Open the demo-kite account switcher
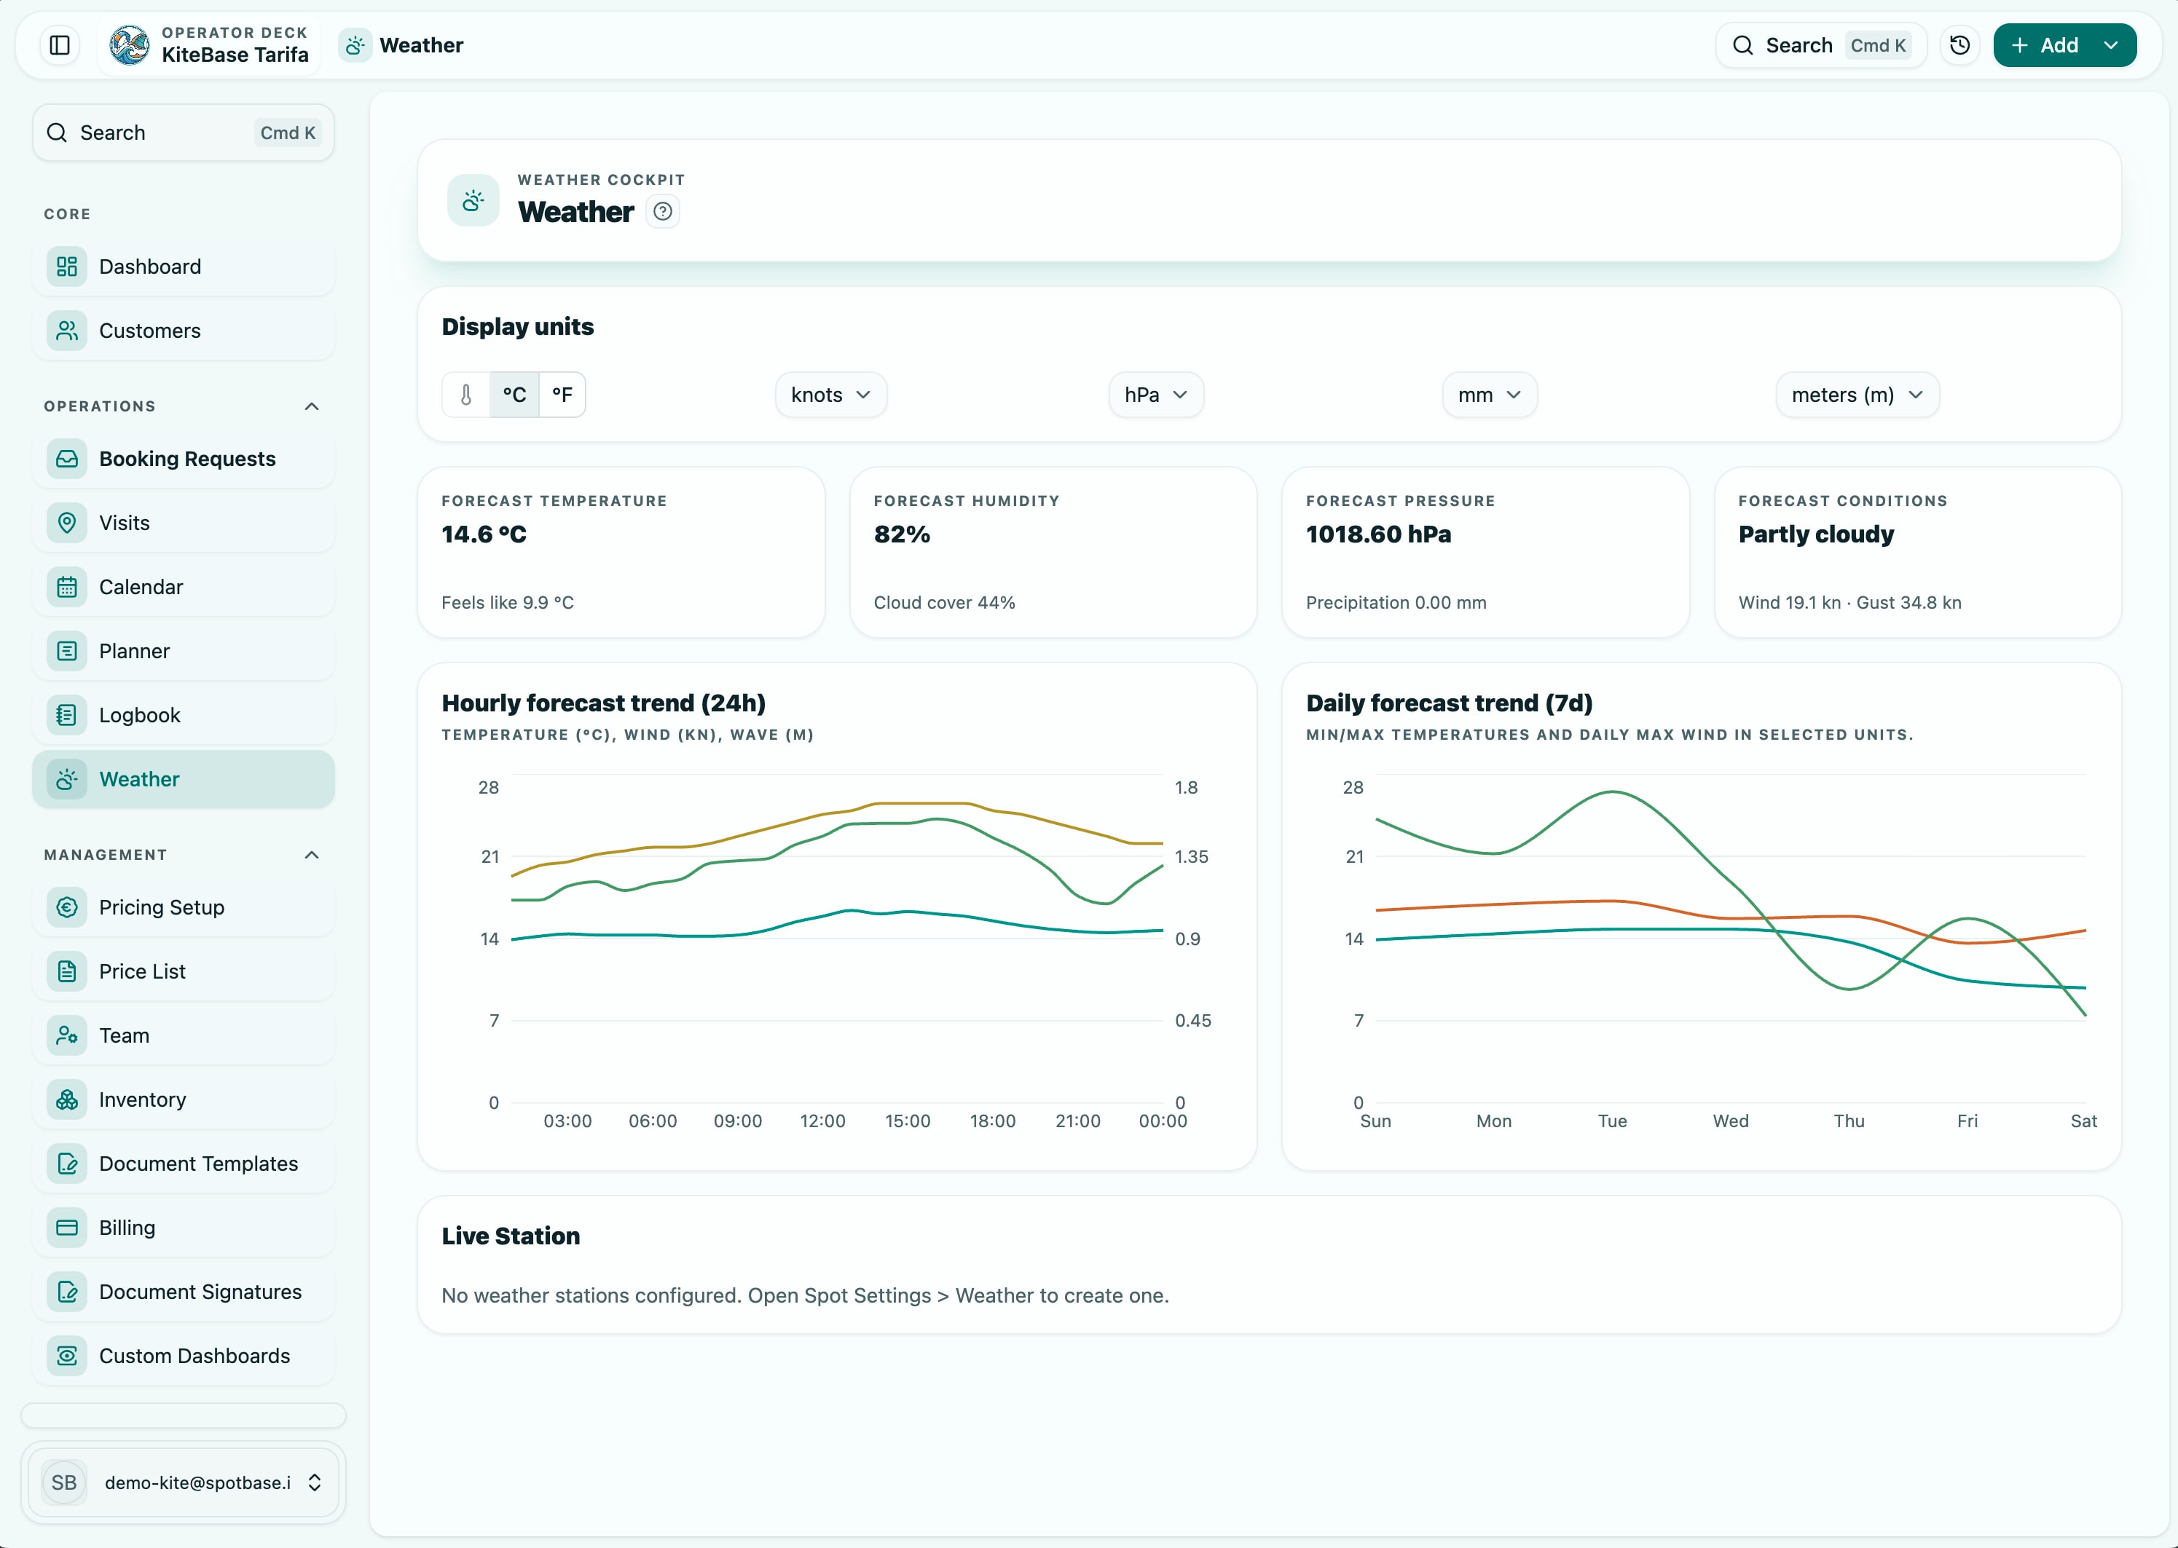The width and height of the screenshot is (2178, 1548). coord(183,1482)
